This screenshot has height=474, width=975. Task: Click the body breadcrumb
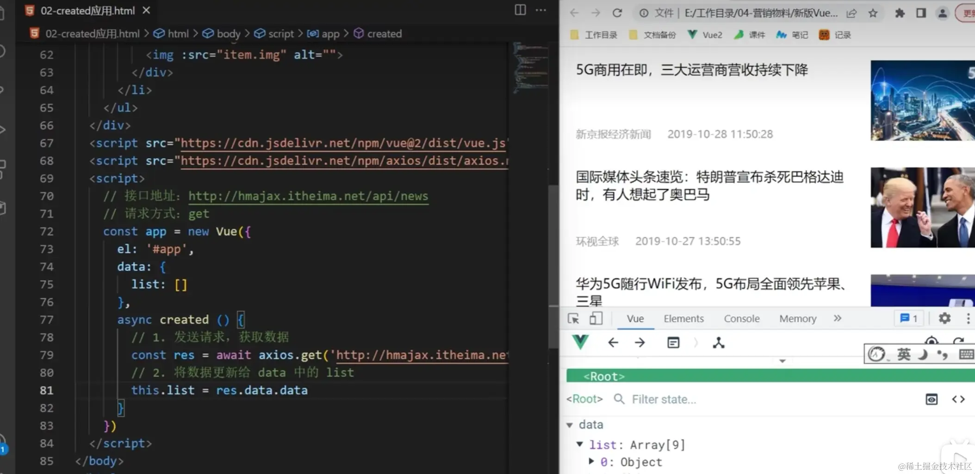[x=222, y=34]
